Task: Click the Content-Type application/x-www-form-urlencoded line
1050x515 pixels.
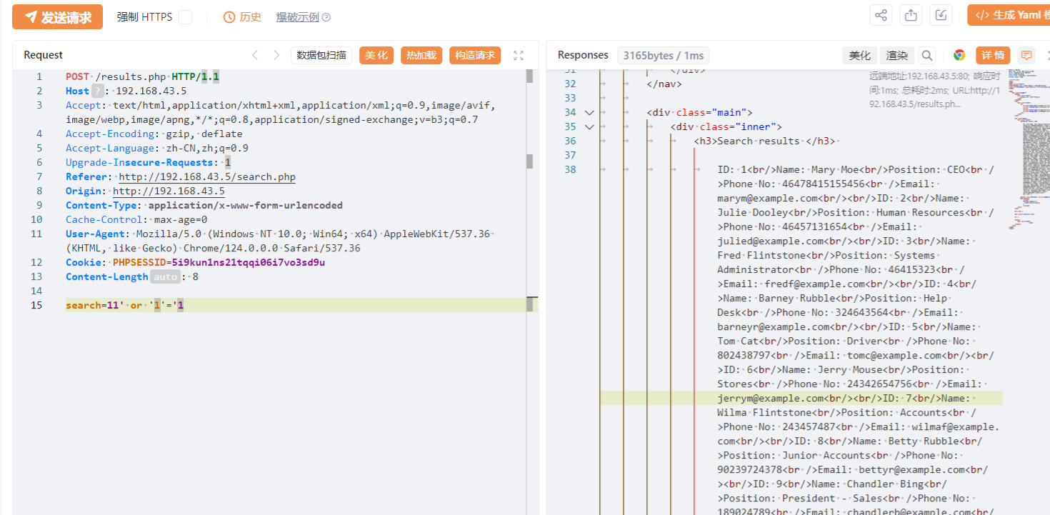Action: [204, 205]
